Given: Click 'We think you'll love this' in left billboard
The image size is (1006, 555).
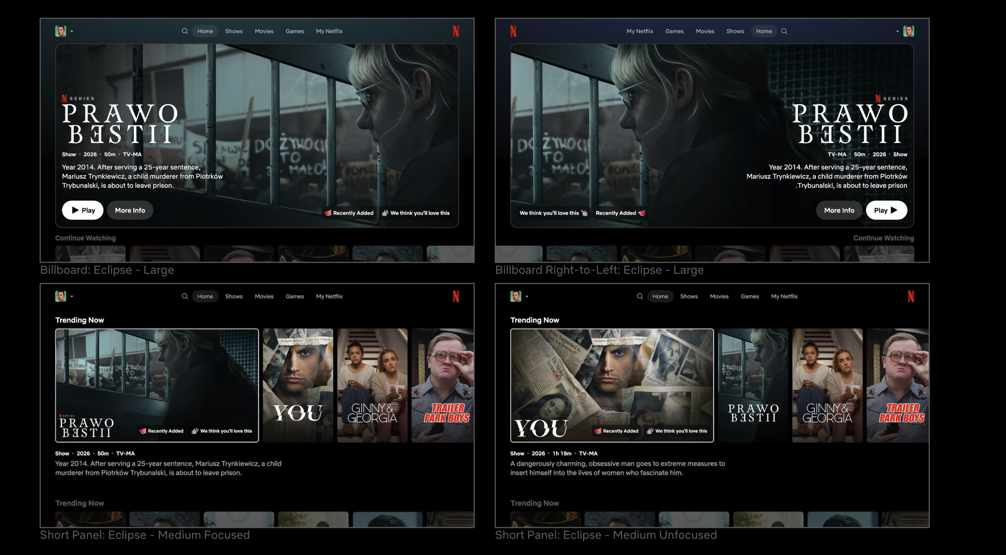Looking at the screenshot, I should (x=416, y=213).
